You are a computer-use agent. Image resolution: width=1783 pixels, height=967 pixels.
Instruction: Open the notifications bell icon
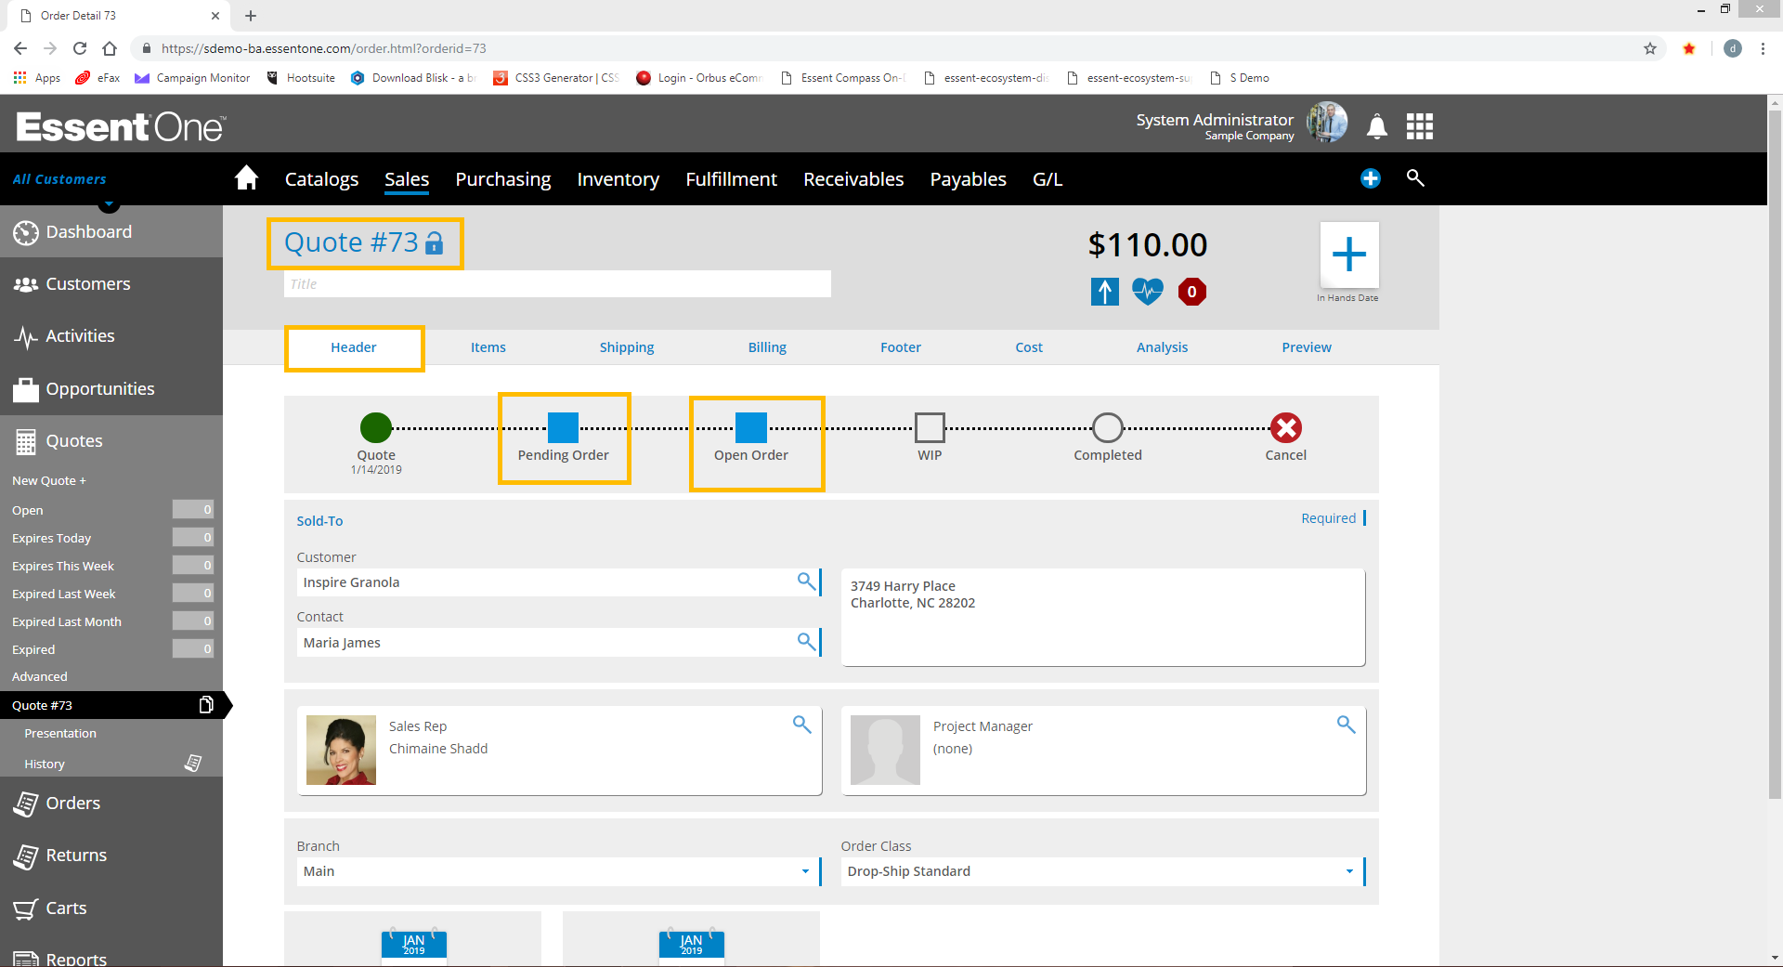click(1377, 125)
